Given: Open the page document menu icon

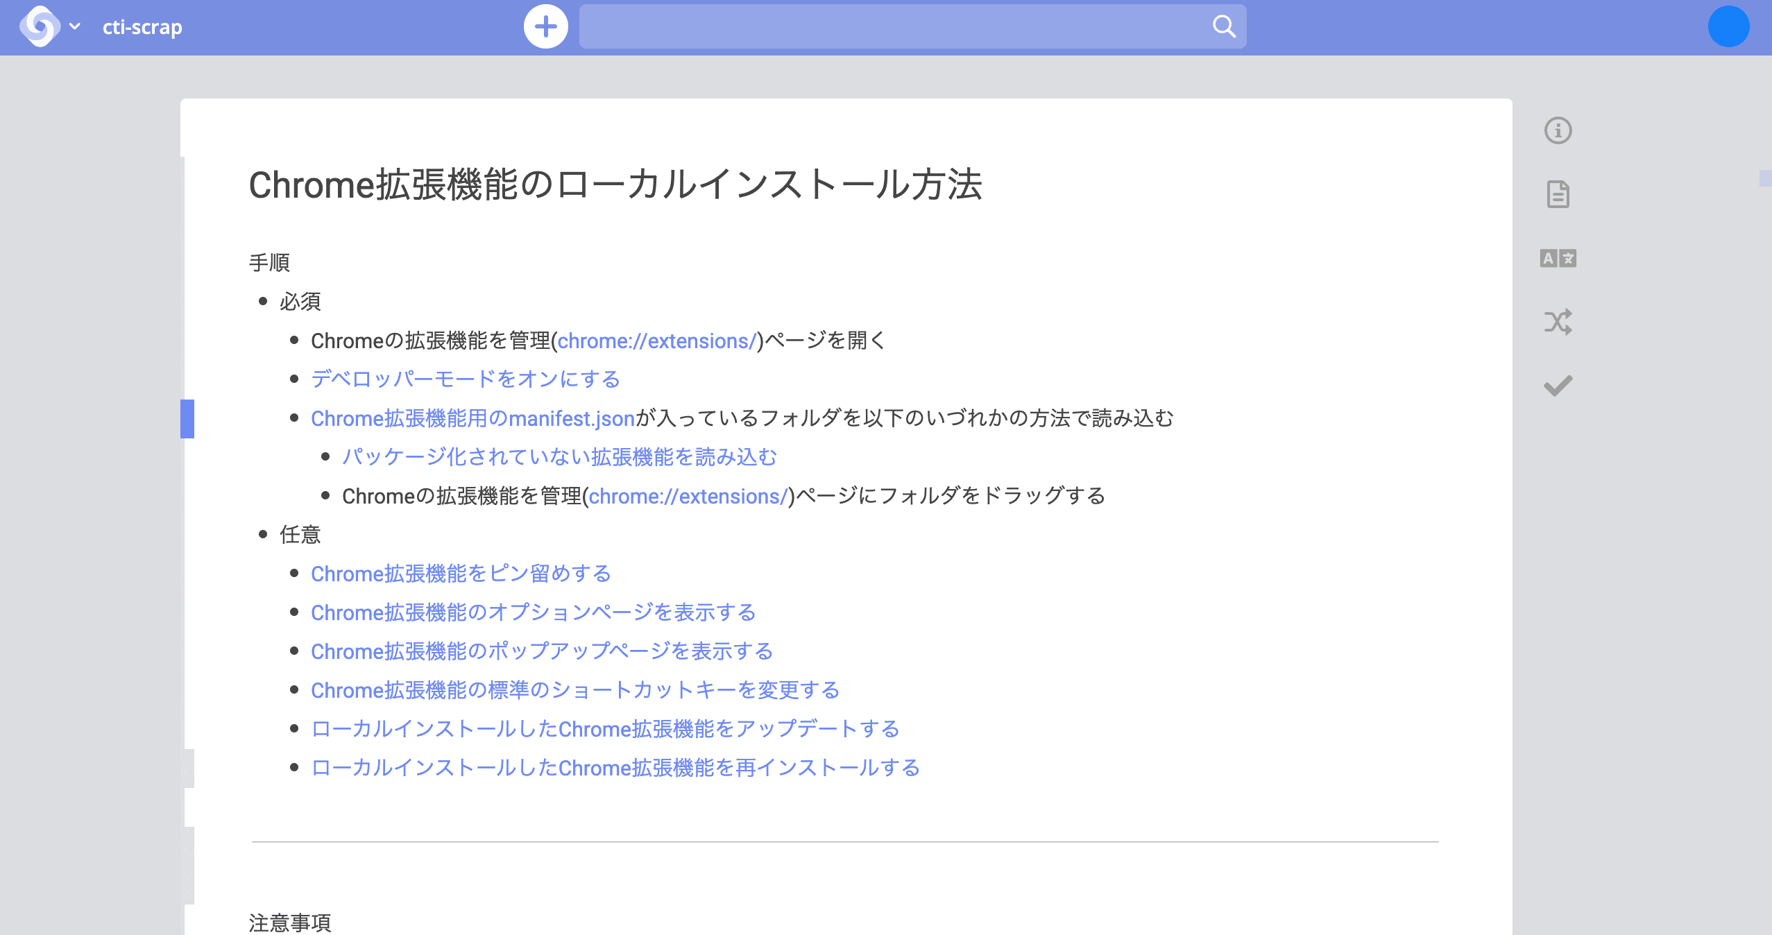Looking at the screenshot, I should tap(1558, 194).
